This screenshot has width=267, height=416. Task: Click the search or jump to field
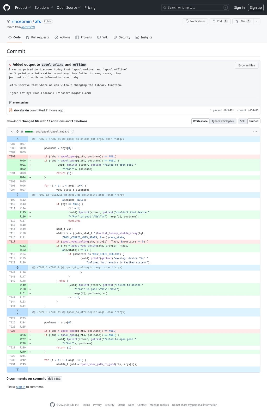coord(195,8)
